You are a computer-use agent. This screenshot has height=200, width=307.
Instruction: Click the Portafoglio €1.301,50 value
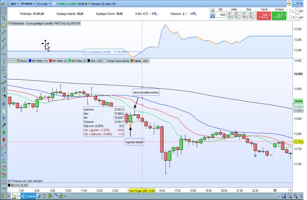point(38,14)
